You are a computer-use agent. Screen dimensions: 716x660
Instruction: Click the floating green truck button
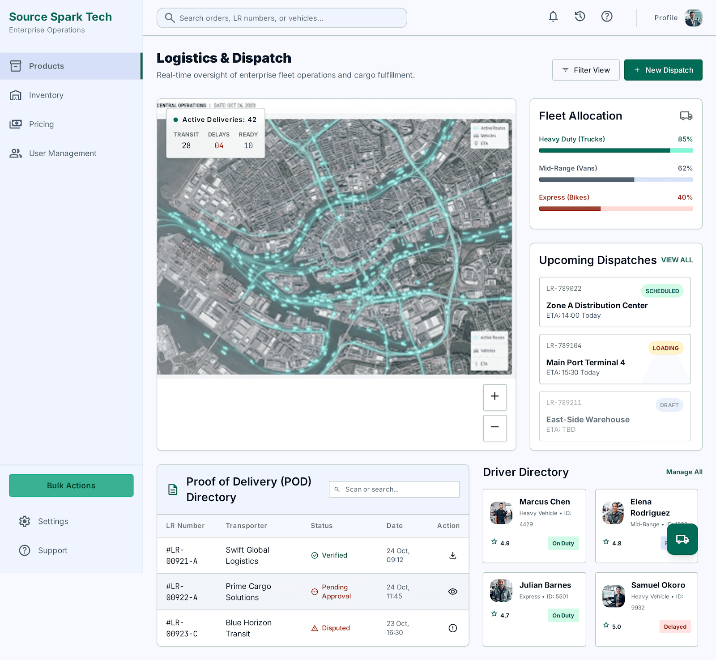pos(682,539)
